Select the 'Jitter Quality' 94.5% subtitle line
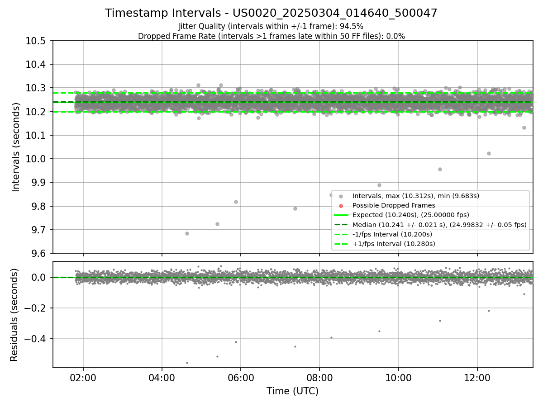Screen dimensions: 543x407 coord(271,26)
